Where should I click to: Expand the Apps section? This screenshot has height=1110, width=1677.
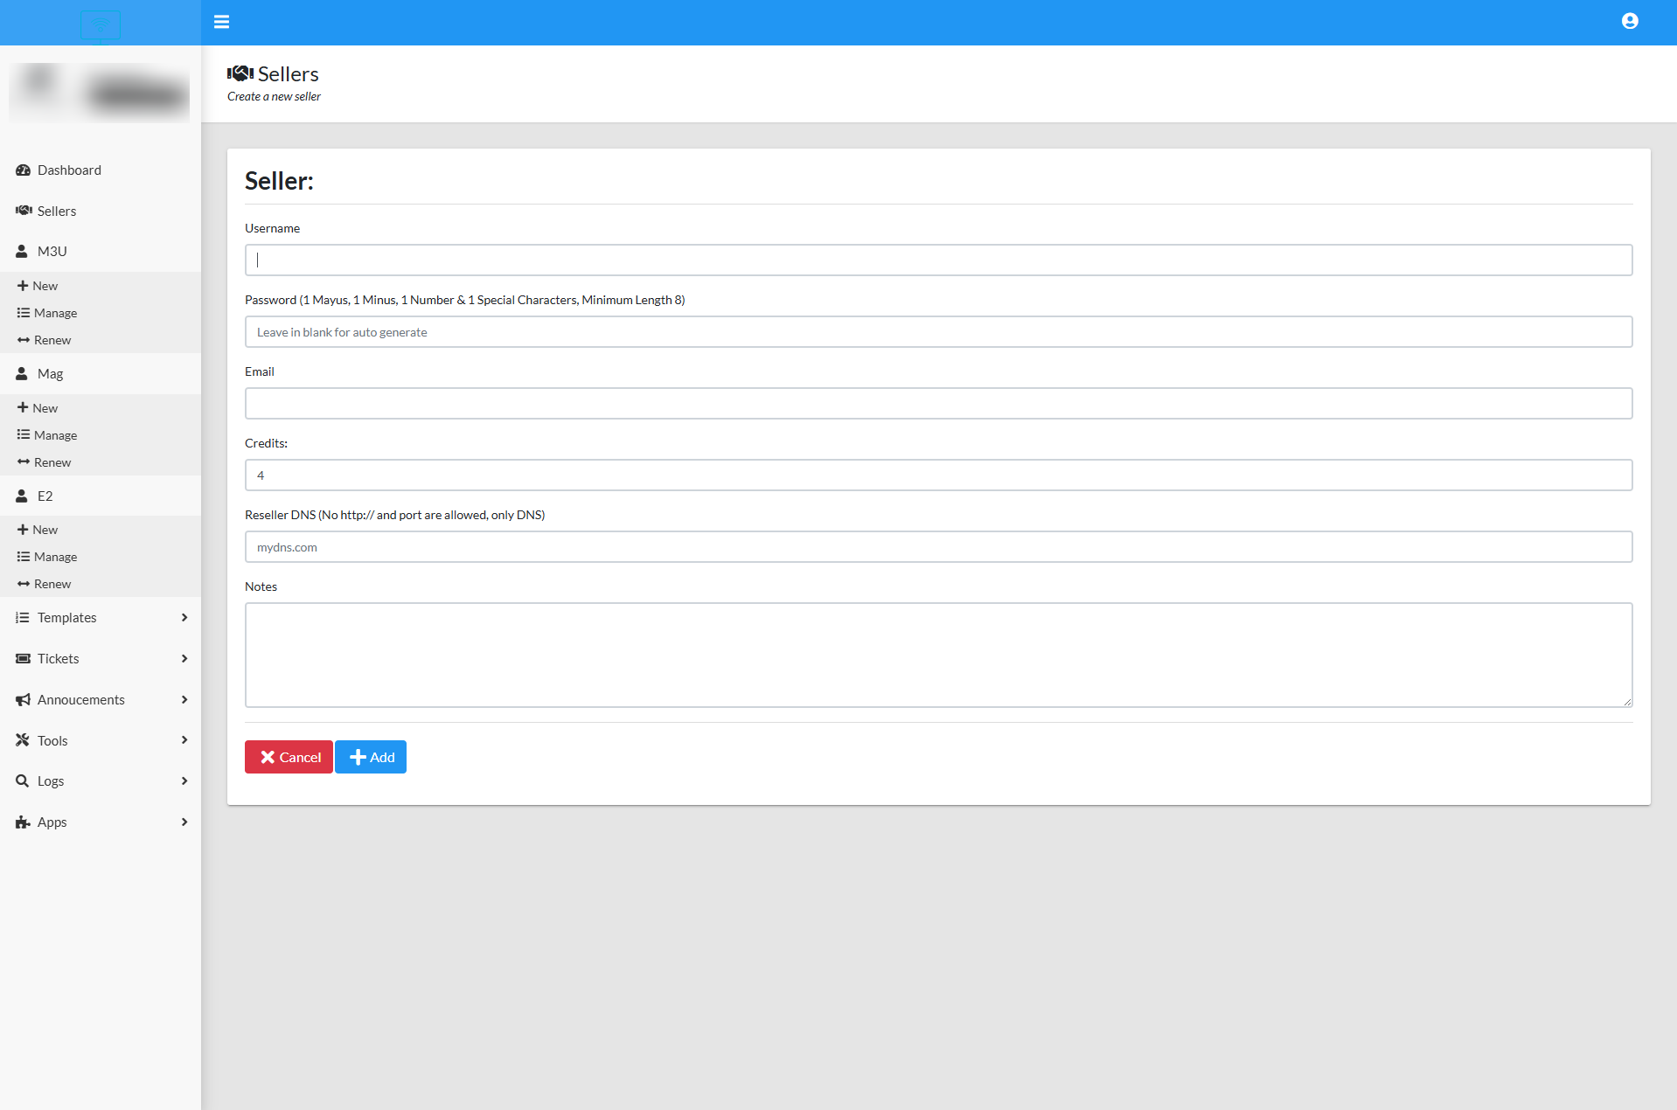point(184,822)
